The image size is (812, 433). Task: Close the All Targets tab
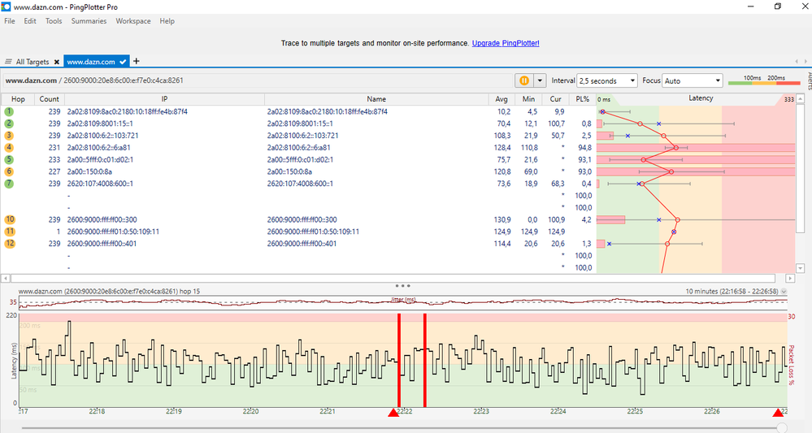(x=56, y=62)
